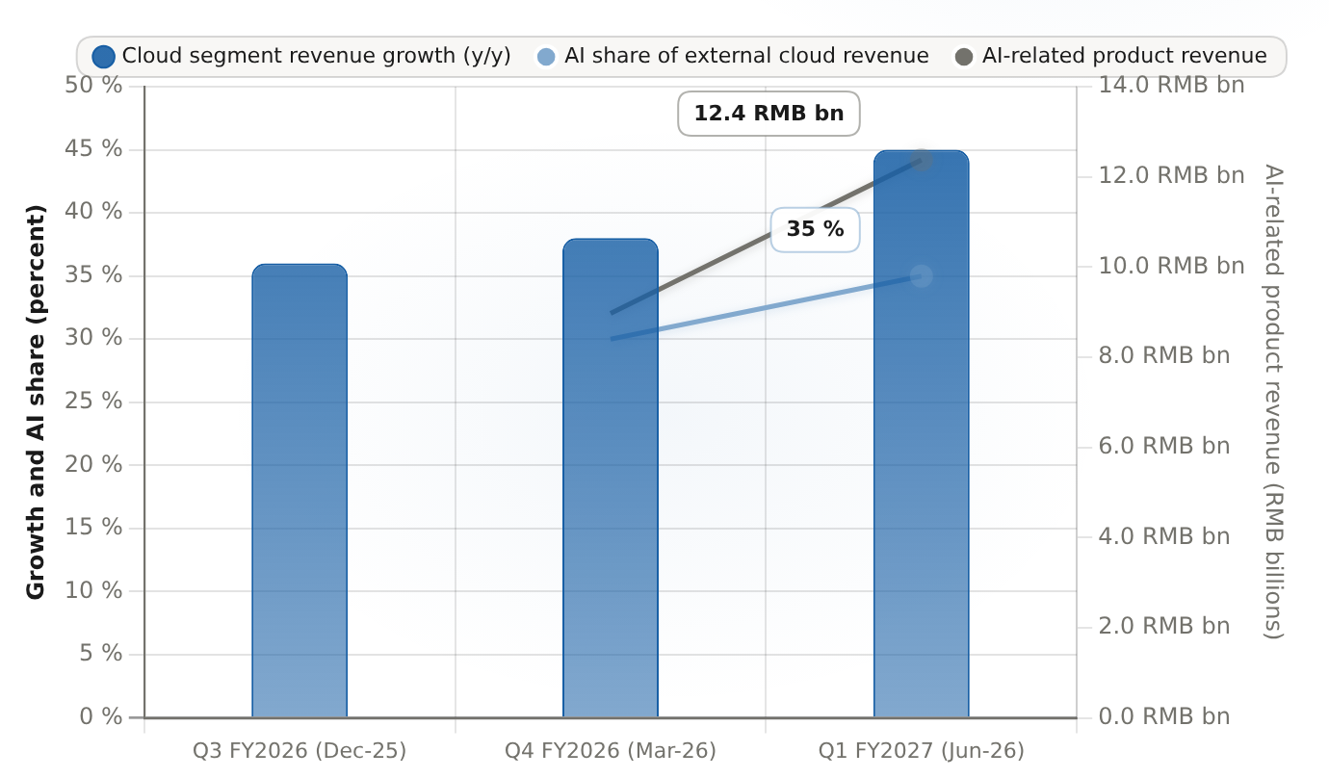Click the 10 % tick label
This screenshot has height=778, width=1329.
point(94,591)
